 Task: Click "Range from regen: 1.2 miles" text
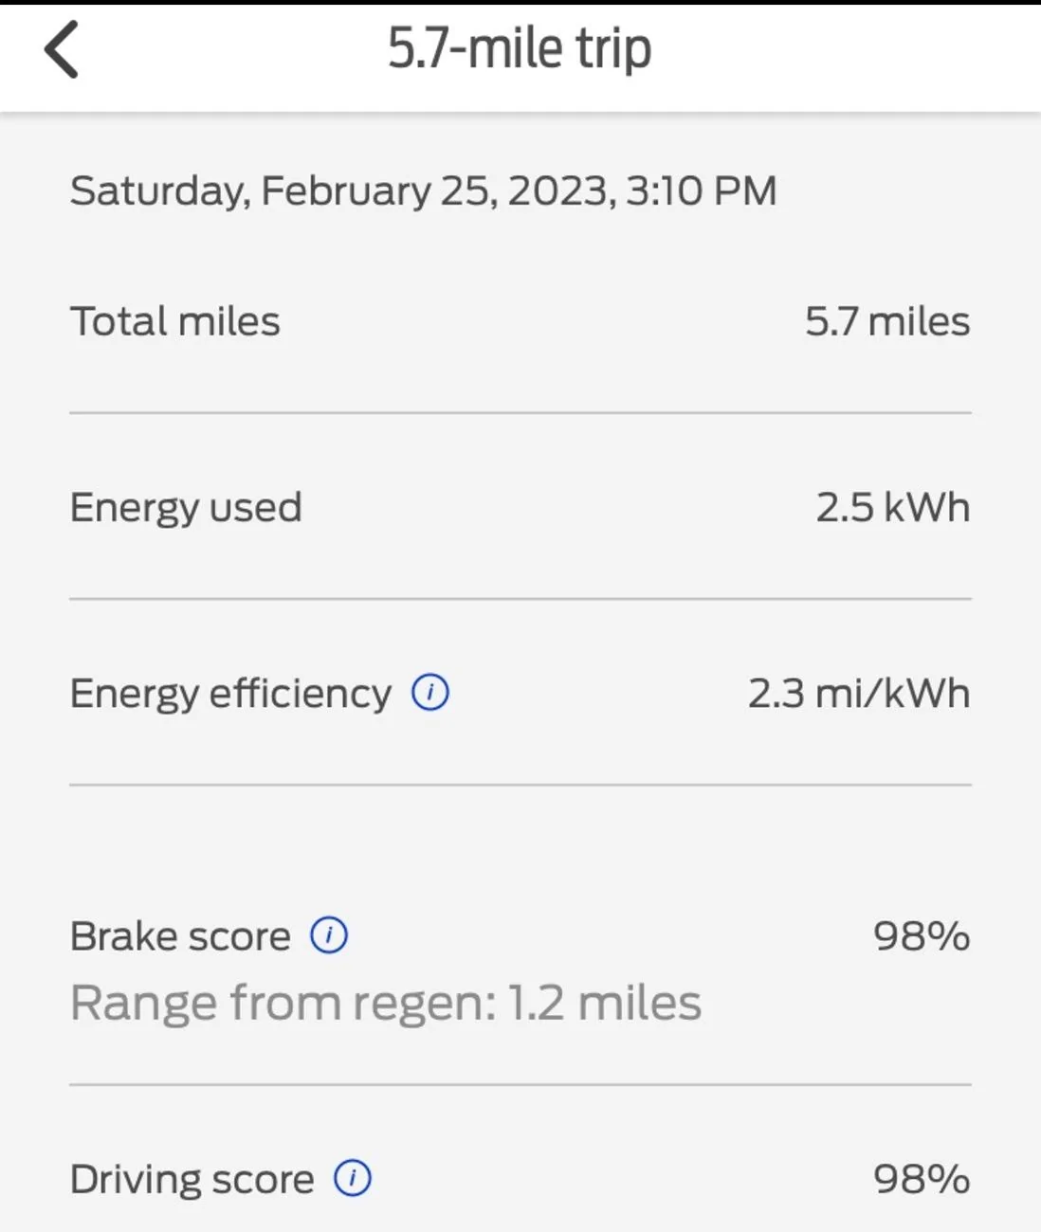point(386,1003)
